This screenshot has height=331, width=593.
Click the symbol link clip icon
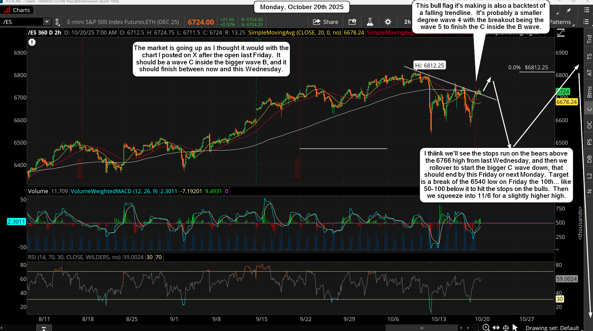pyautogui.click(x=57, y=22)
